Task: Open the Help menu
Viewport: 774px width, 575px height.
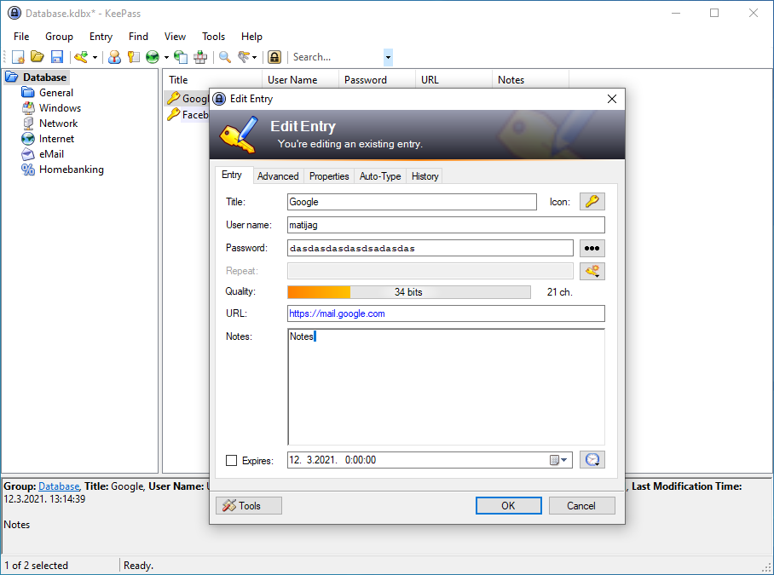Action: coord(251,37)
